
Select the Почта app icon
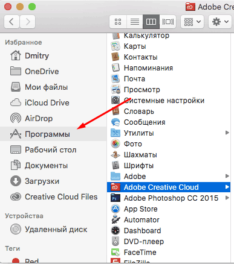click(115, 79)
